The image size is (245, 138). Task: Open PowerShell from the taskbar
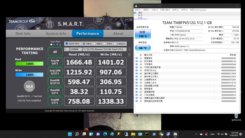(x=154, y=134)
